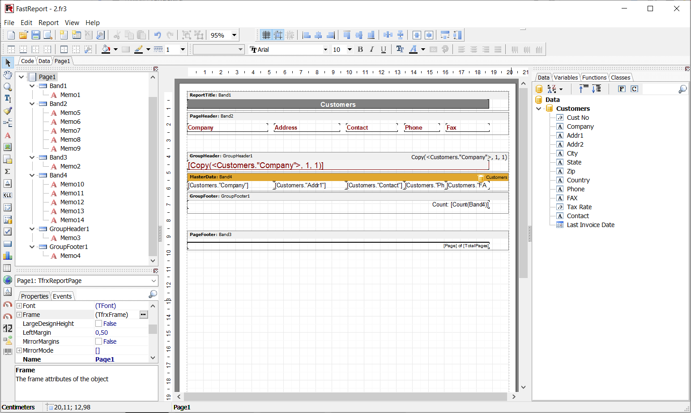Select the Zoom tool in the left toolbar

pos(8,87)
